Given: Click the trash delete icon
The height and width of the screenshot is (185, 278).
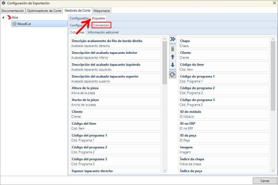Looking at the screenshot, I should click(173, 49).
